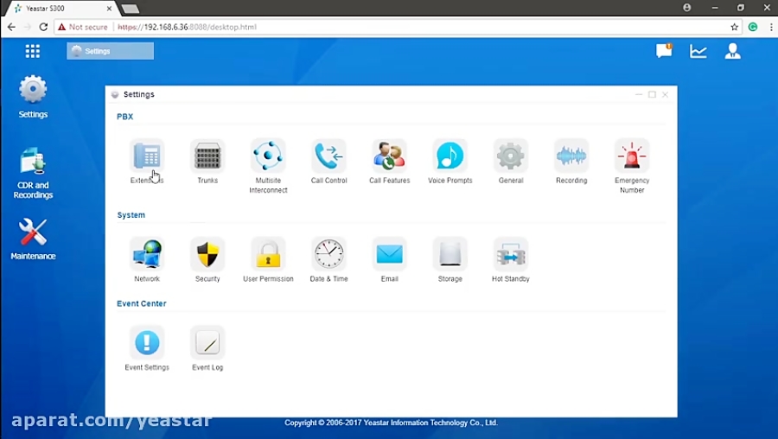Open User Permission settings
The image size is (778, 439).
(x=268, y=254)
